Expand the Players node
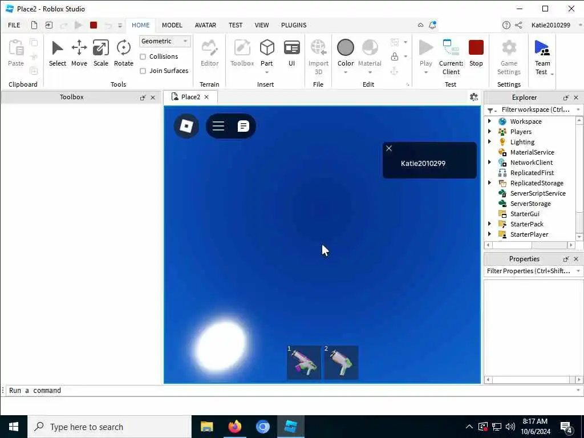Viewport: 584px width, 438px height. (489, 132)
